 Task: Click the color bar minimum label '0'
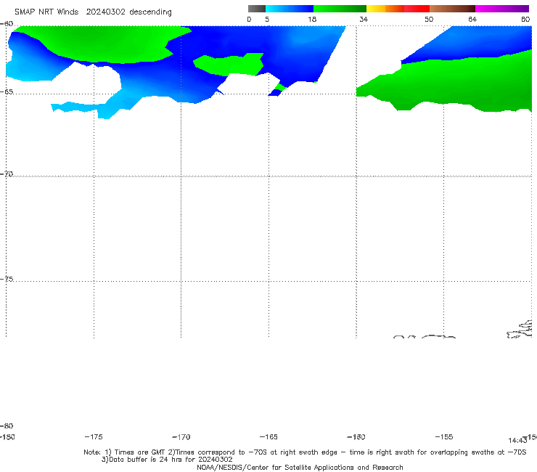249,19
